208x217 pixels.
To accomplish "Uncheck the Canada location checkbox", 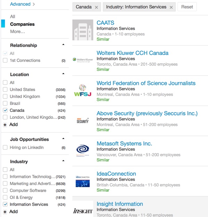I will click(x=5, y=110).
